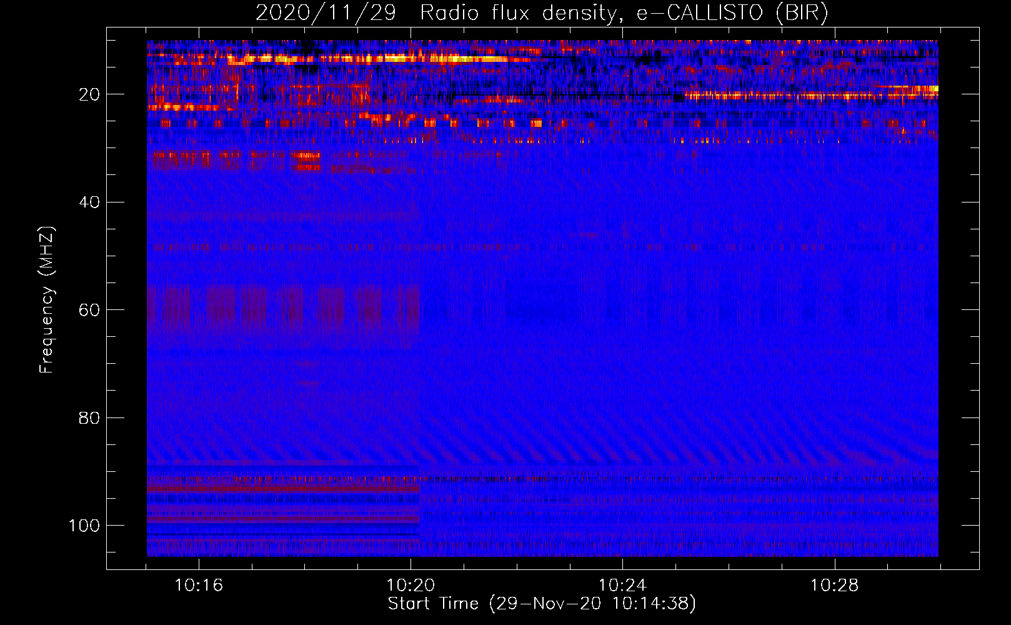Click the 40 MHz frequency tick label

point(89,202)
